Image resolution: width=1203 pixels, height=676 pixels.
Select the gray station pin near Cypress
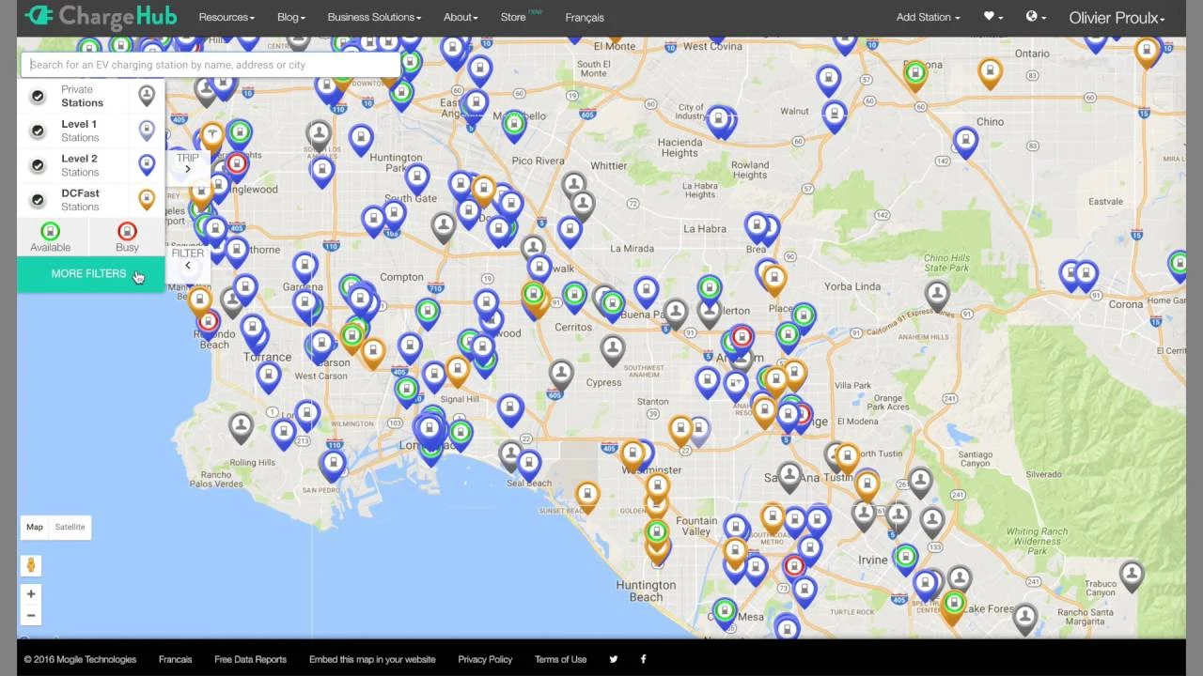coord(613,349)
